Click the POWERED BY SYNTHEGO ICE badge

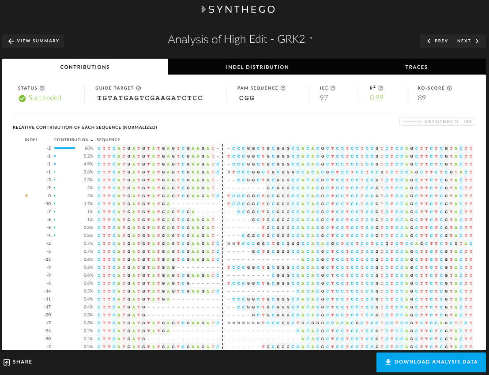coord(437,121)
